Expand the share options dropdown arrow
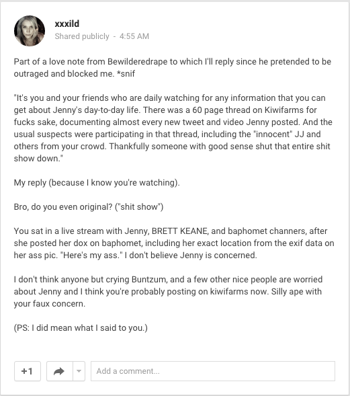The image size is (350, 396). click(79, 371)
